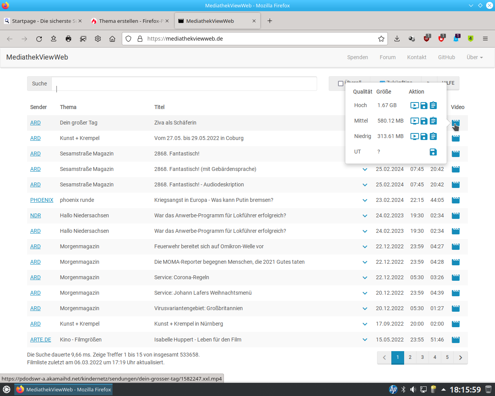This screenshot has width=495, height=396.
Task: Open video options for Kunst + Krempel Coburg
Action: point(456,138)
